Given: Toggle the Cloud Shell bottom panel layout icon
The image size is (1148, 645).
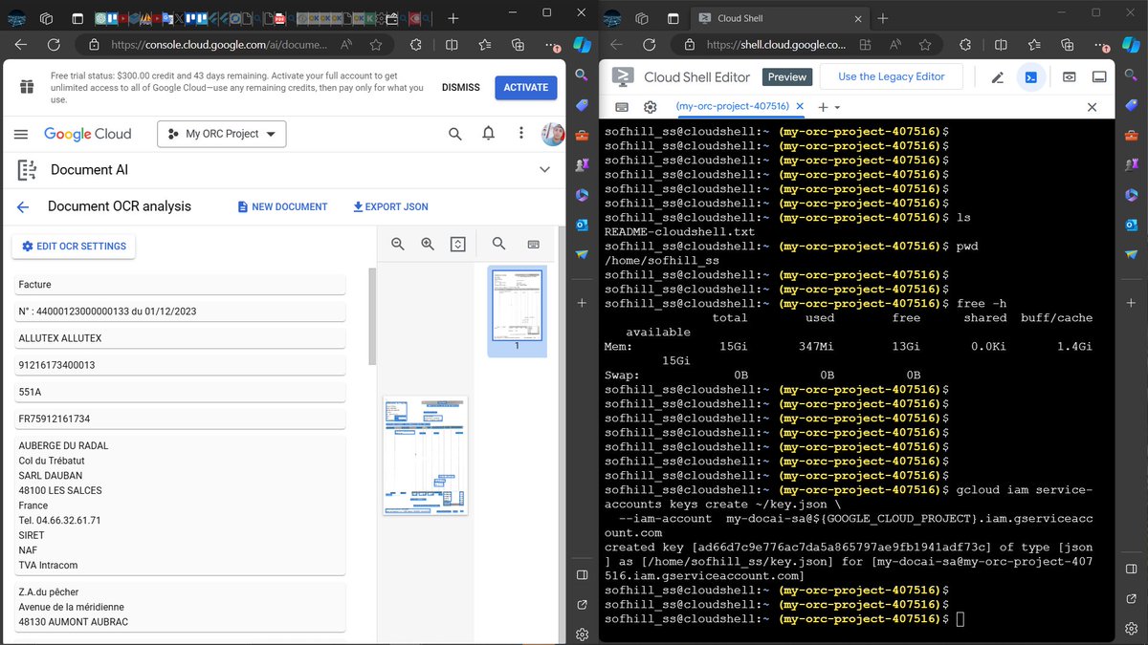Looking at the screenshot, I should click(x=1100, y=77).
